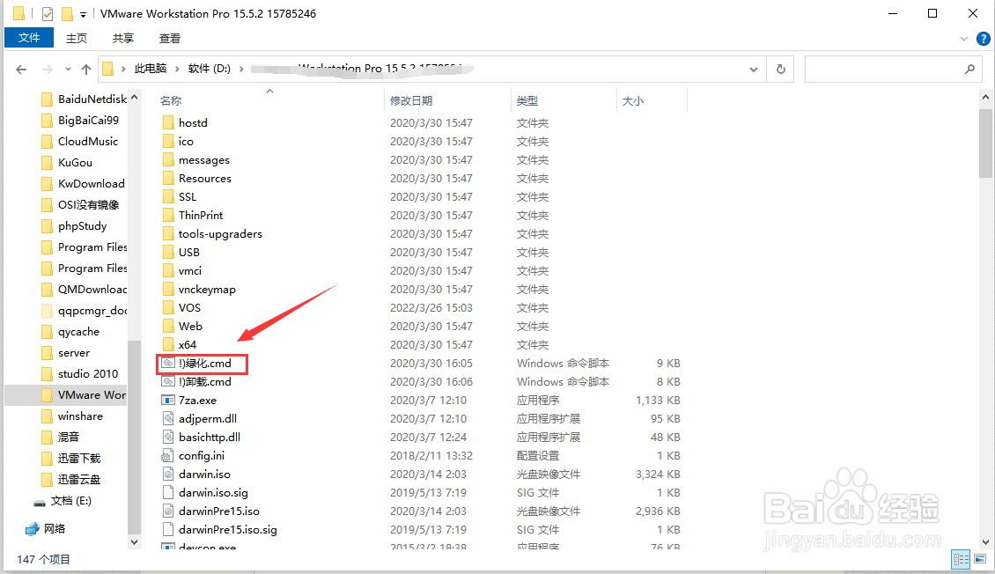
Task: Open 迅雷下载 in the navigation pane
Action: [x=78, y=458]
